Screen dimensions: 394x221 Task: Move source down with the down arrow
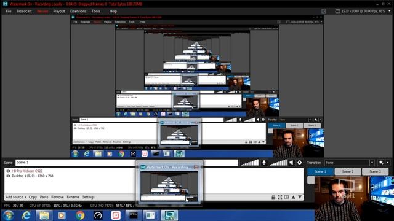[300, 197]
